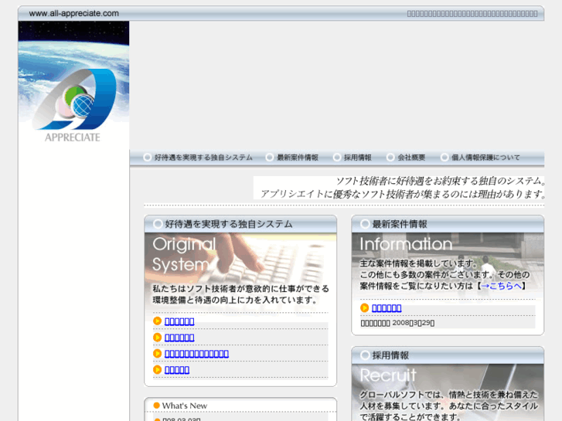Click fourth orange arrow icon under Original System
Viewport: 562px width, 421px height.
click(158, 369)
